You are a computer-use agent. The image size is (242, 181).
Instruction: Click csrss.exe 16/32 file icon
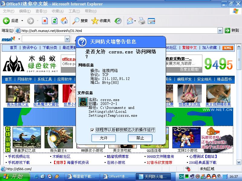[x=83, y=102]
